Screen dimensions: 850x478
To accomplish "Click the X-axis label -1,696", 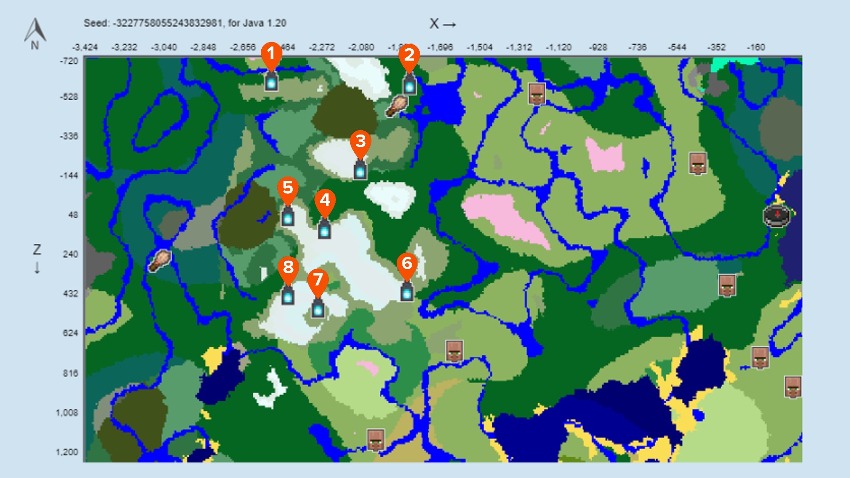I will click(x=440, y=47).
